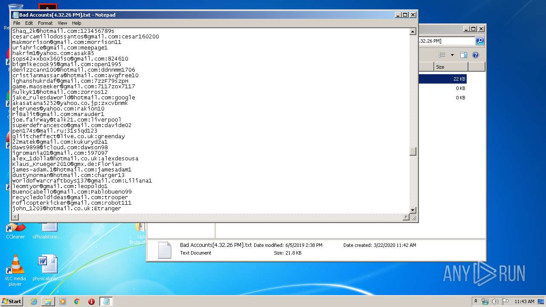Maximize the Notepad window

405,15
